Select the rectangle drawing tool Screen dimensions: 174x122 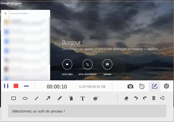[x=14, y=98]
